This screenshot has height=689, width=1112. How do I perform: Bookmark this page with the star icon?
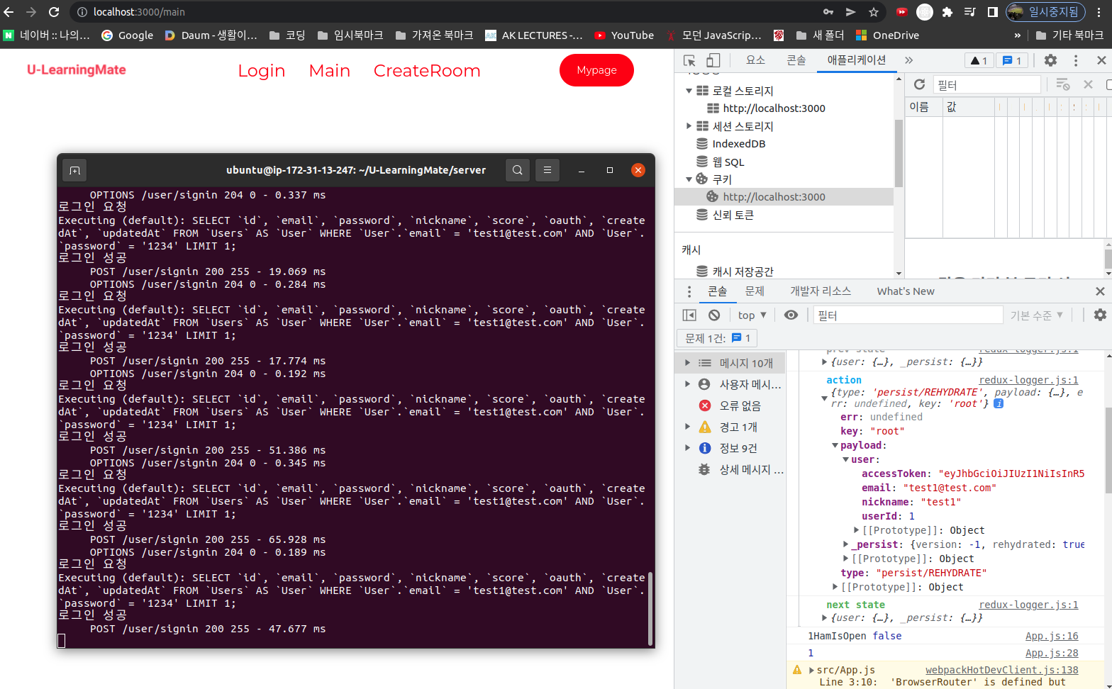pos(874,12)
